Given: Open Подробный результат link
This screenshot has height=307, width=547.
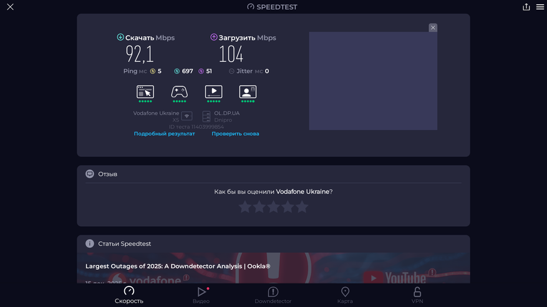Looking at the screenshot, I should point(164,133).
